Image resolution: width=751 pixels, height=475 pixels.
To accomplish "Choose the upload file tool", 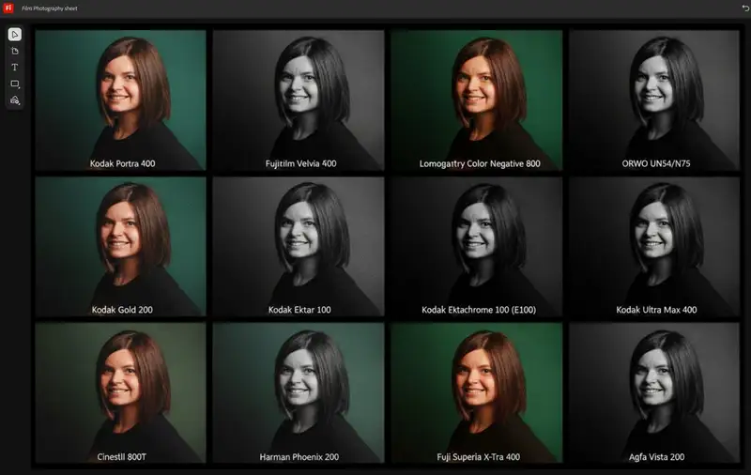I will coord(15,51).
